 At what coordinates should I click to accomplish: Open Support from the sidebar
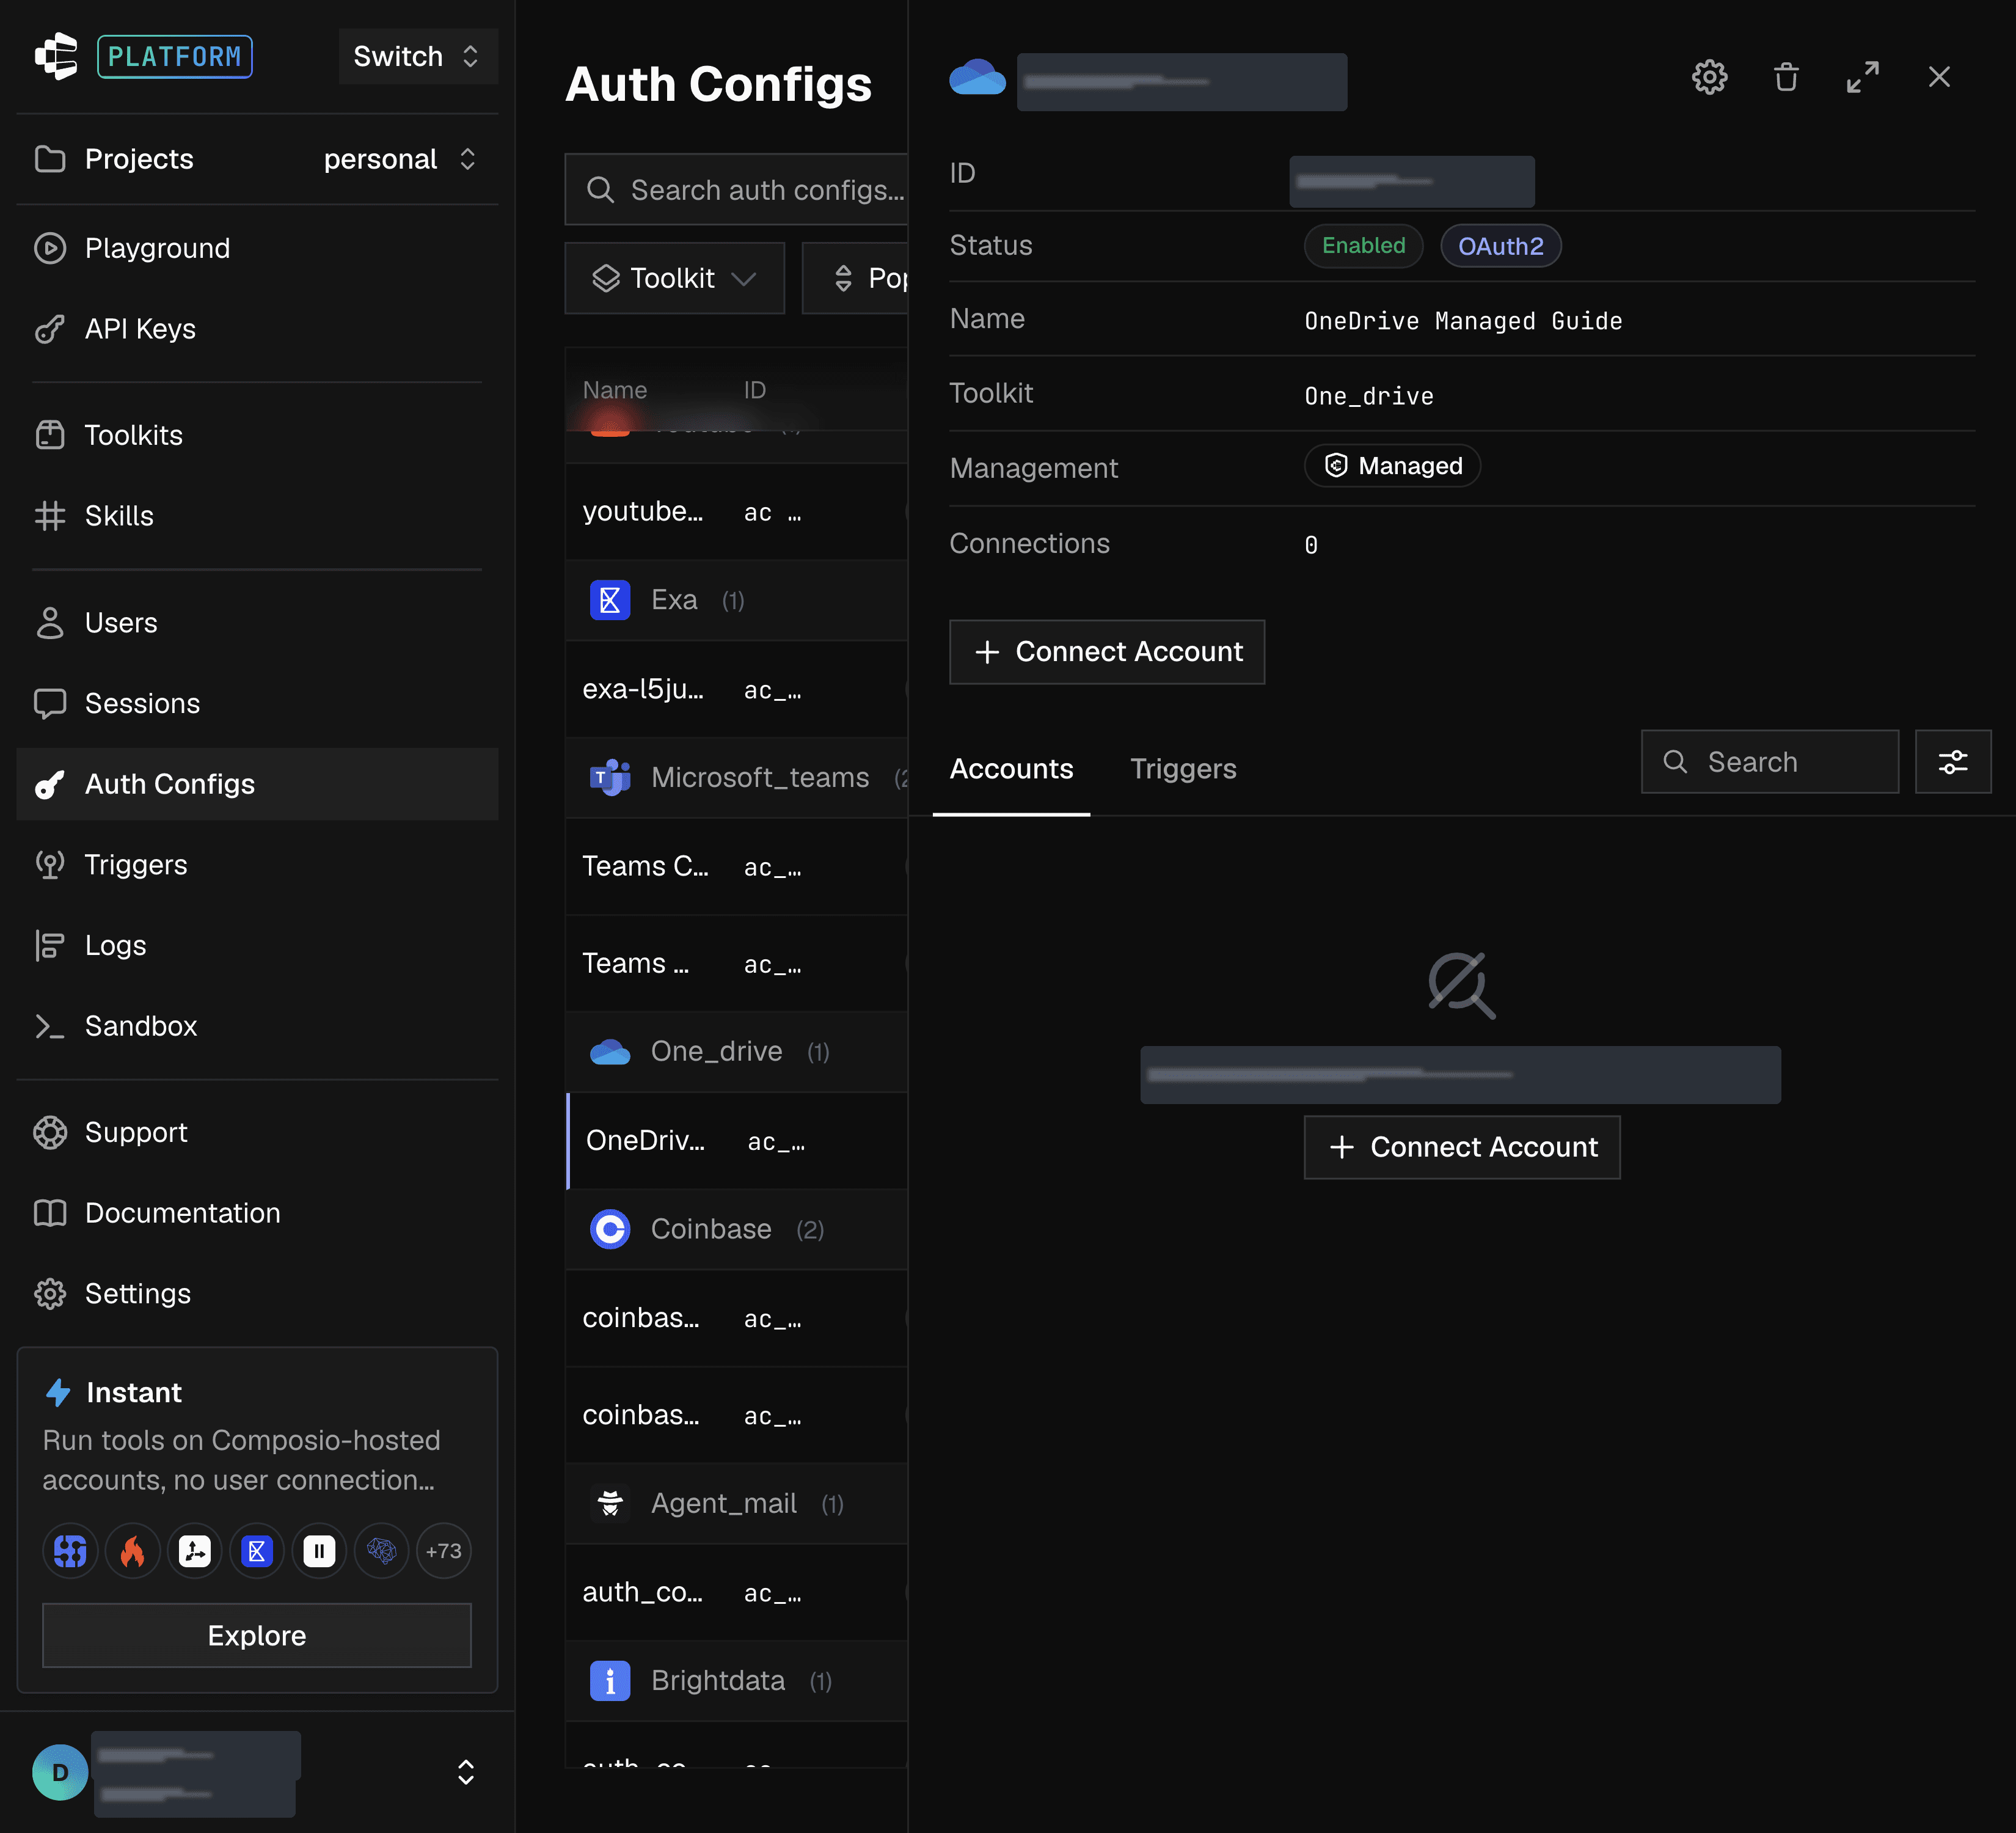point(258,1132)
